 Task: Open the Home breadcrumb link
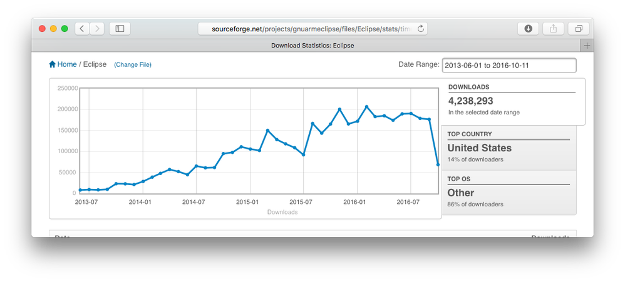(66, 64)
